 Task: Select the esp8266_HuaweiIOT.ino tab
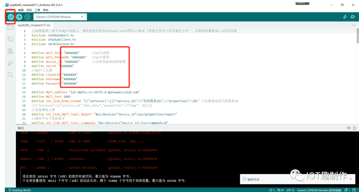coord(34,25)
